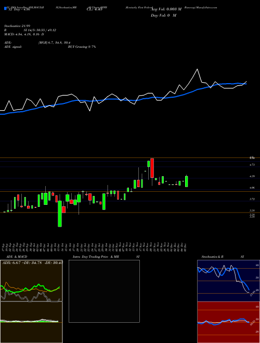
Task: Click the "Stochastics & R" panel title
Action: pyautogui.click(x=213, y=257)
